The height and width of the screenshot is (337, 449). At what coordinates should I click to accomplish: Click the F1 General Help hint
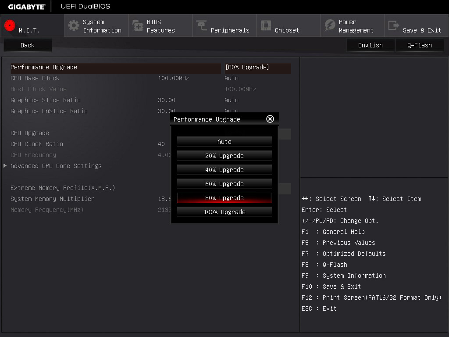[333, 232]
